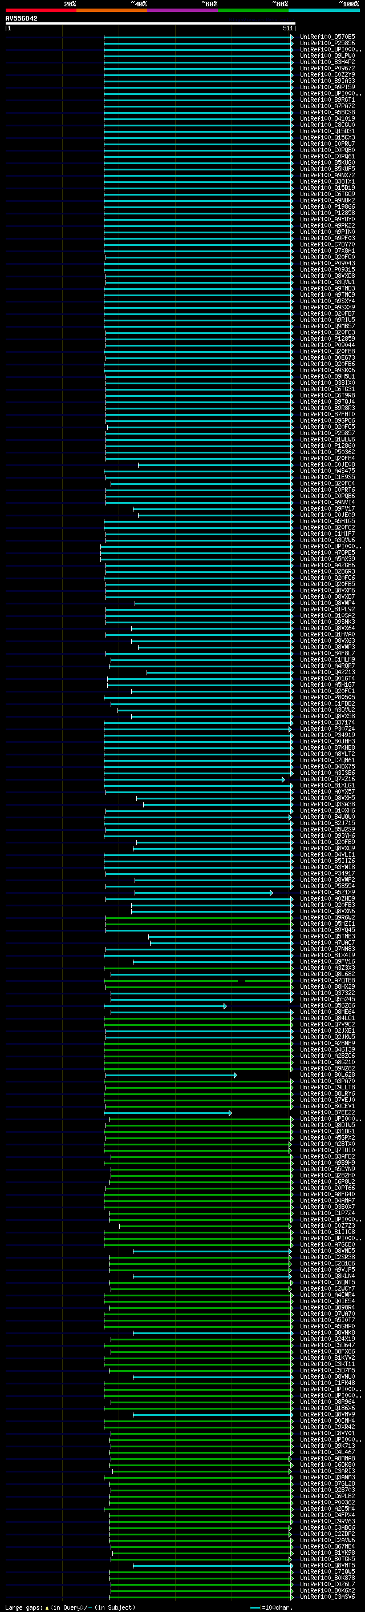Click the UniRef100_Q8VX64 entry

327,628
